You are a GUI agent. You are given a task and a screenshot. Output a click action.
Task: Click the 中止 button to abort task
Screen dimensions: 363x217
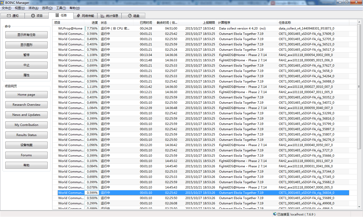coord(26,65)
